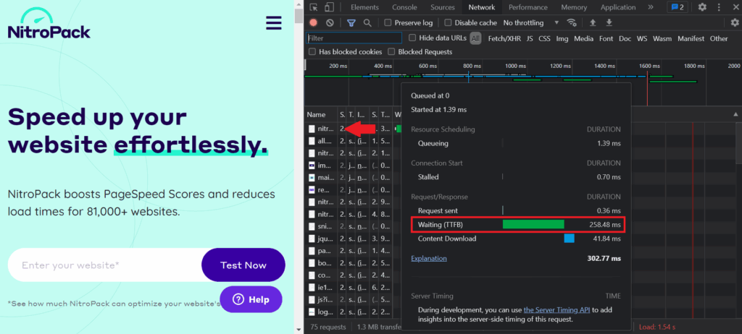
Task: Open the NitroPack hamburger menu
Action: pyautogui.click(x=273, y=23)
